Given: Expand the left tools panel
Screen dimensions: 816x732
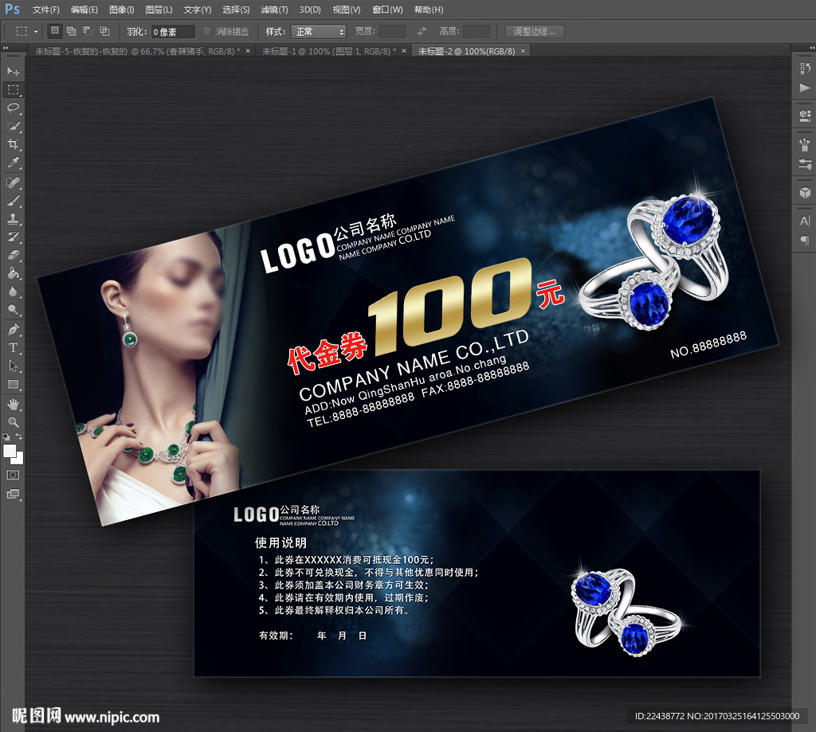Looking at the screenshot, I should pyautogui.click(x=6, y=48).
